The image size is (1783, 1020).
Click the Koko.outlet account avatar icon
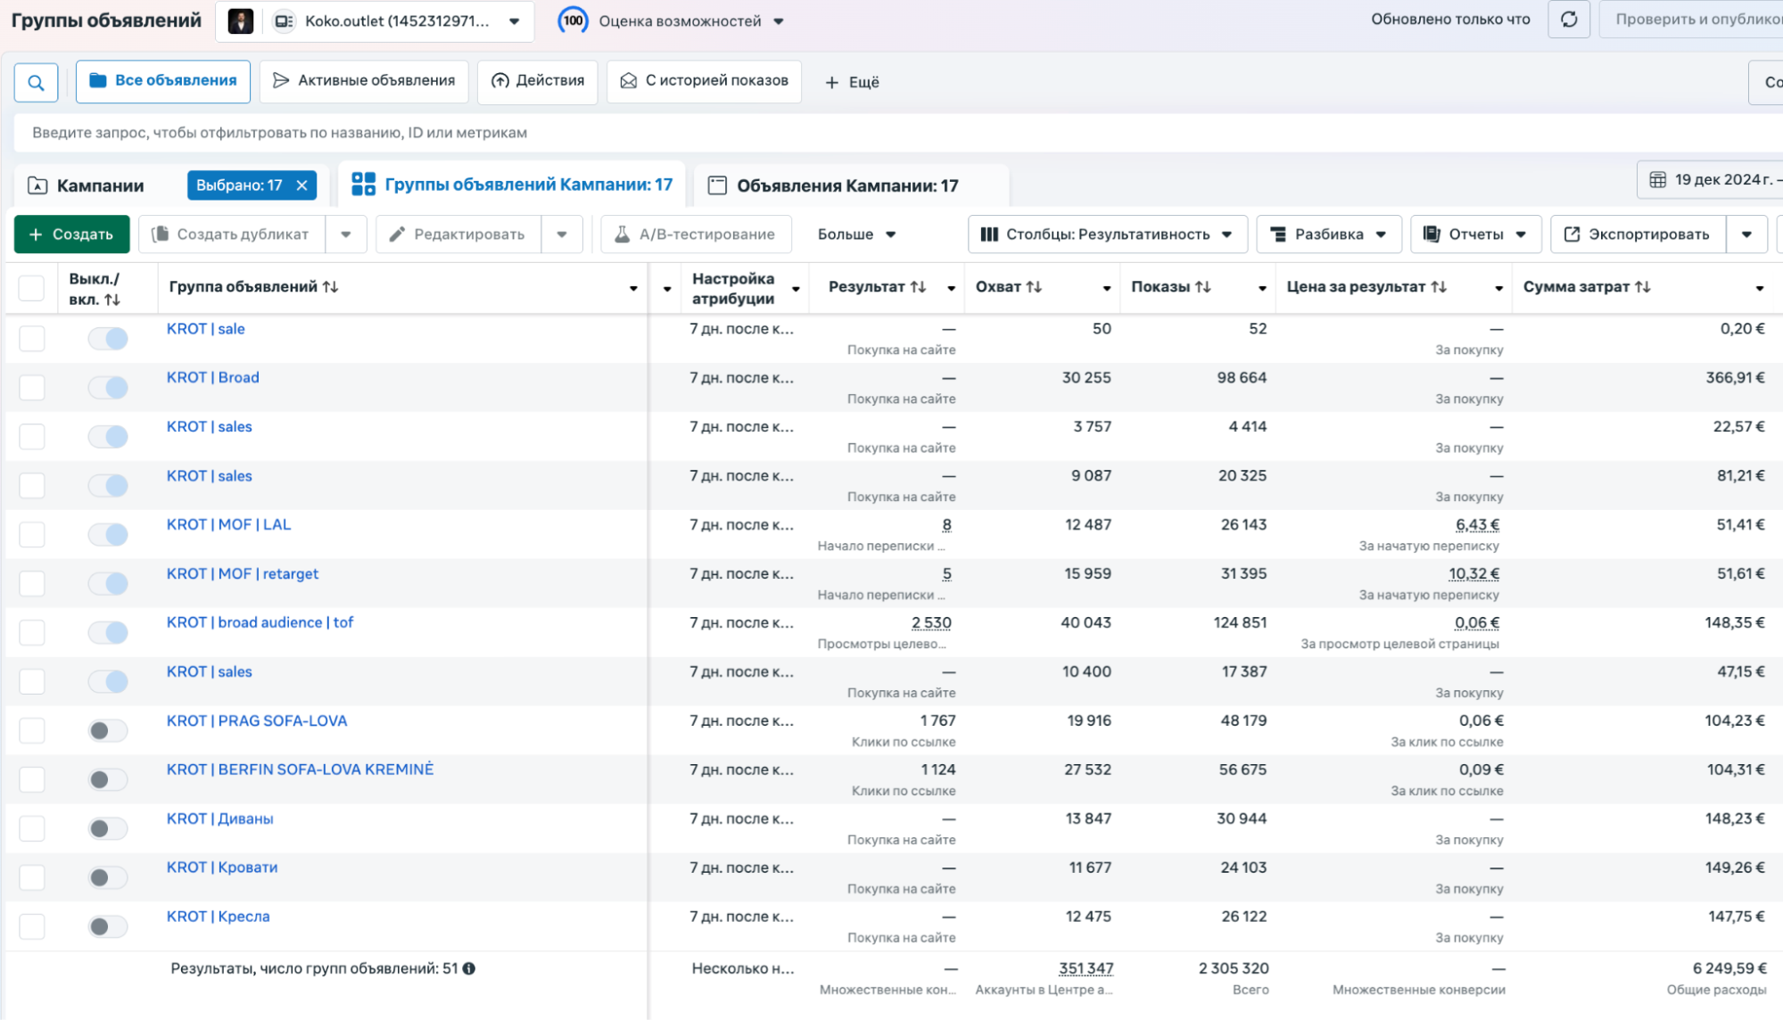pos(241,21)
